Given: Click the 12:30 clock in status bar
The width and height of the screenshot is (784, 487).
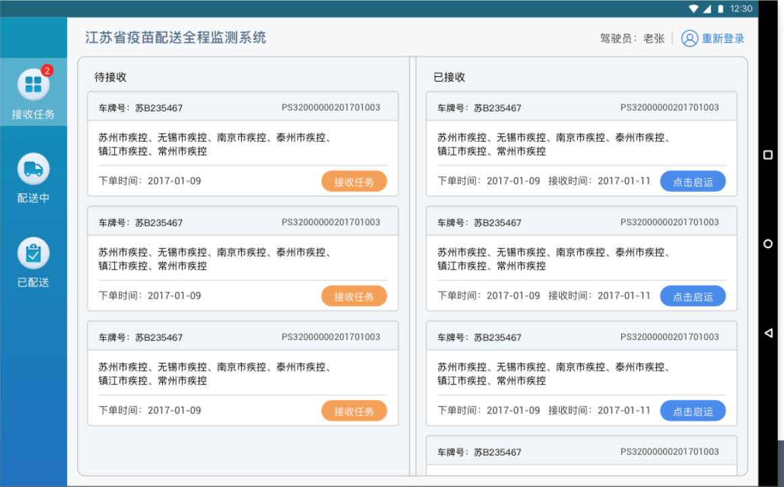Looking at the screenshot, I should [741, 9].
